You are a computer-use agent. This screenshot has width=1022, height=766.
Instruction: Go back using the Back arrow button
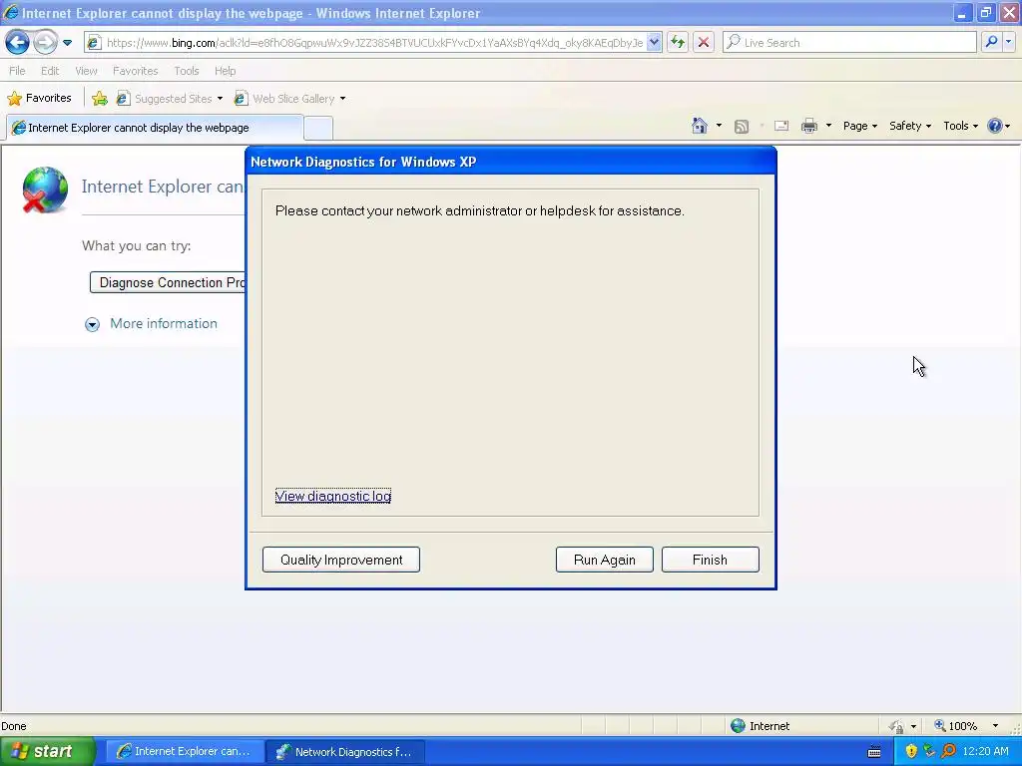[x=18, y=43]
